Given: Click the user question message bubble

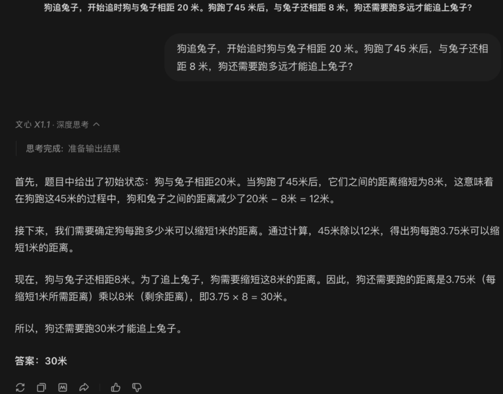Looking at the screenshot, I should coord(333,57).
